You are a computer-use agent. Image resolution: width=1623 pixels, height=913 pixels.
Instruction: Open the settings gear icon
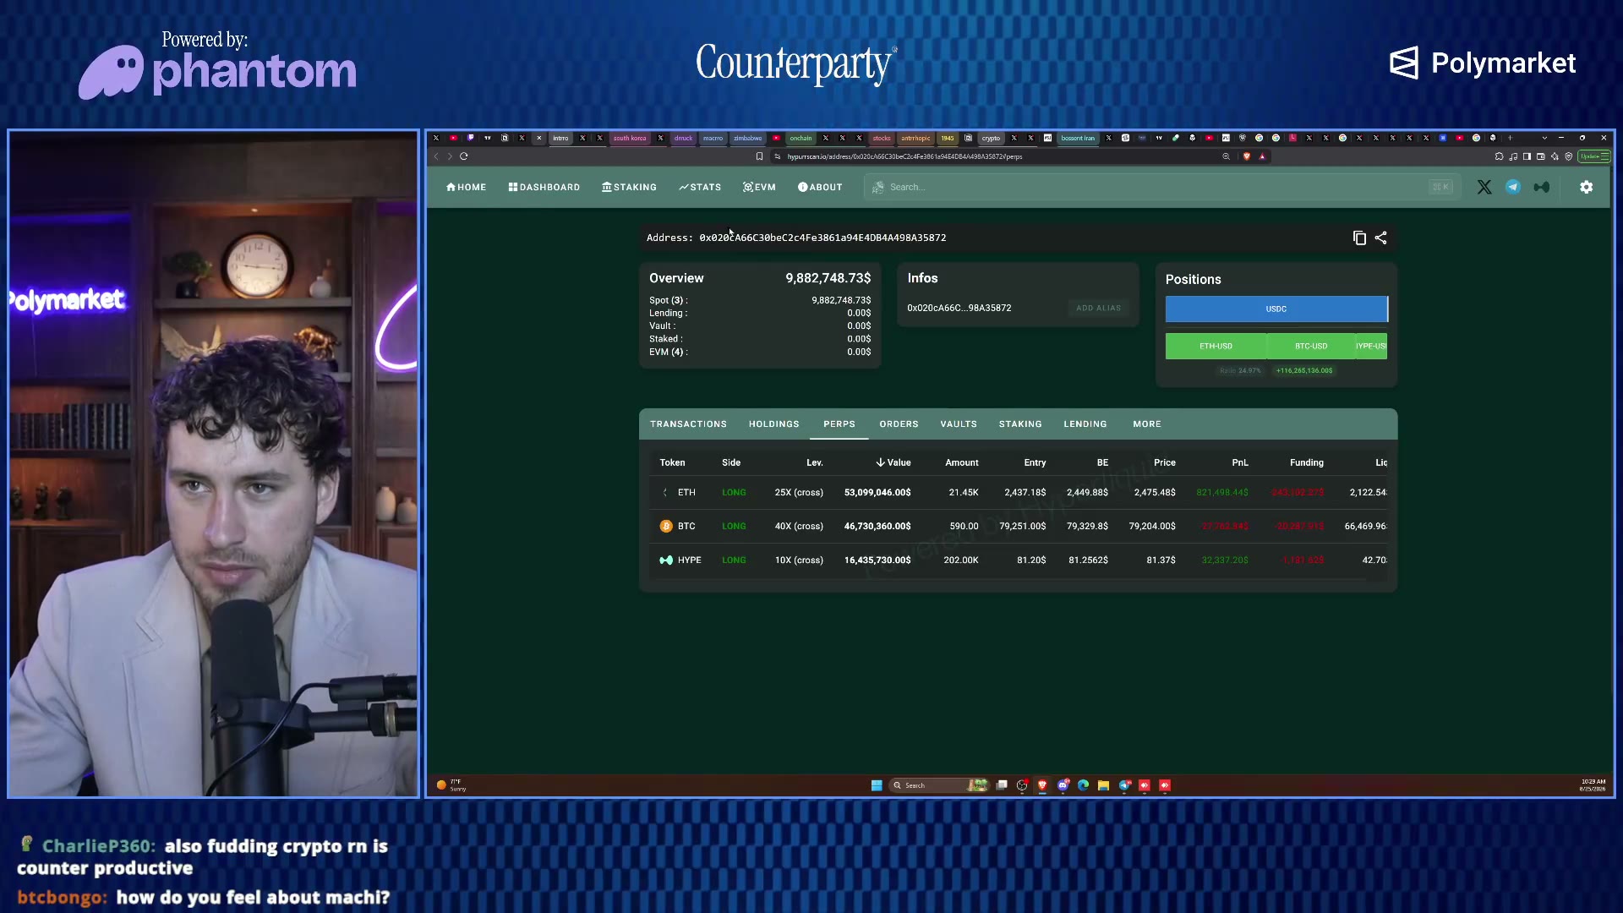click(1587, 188)
